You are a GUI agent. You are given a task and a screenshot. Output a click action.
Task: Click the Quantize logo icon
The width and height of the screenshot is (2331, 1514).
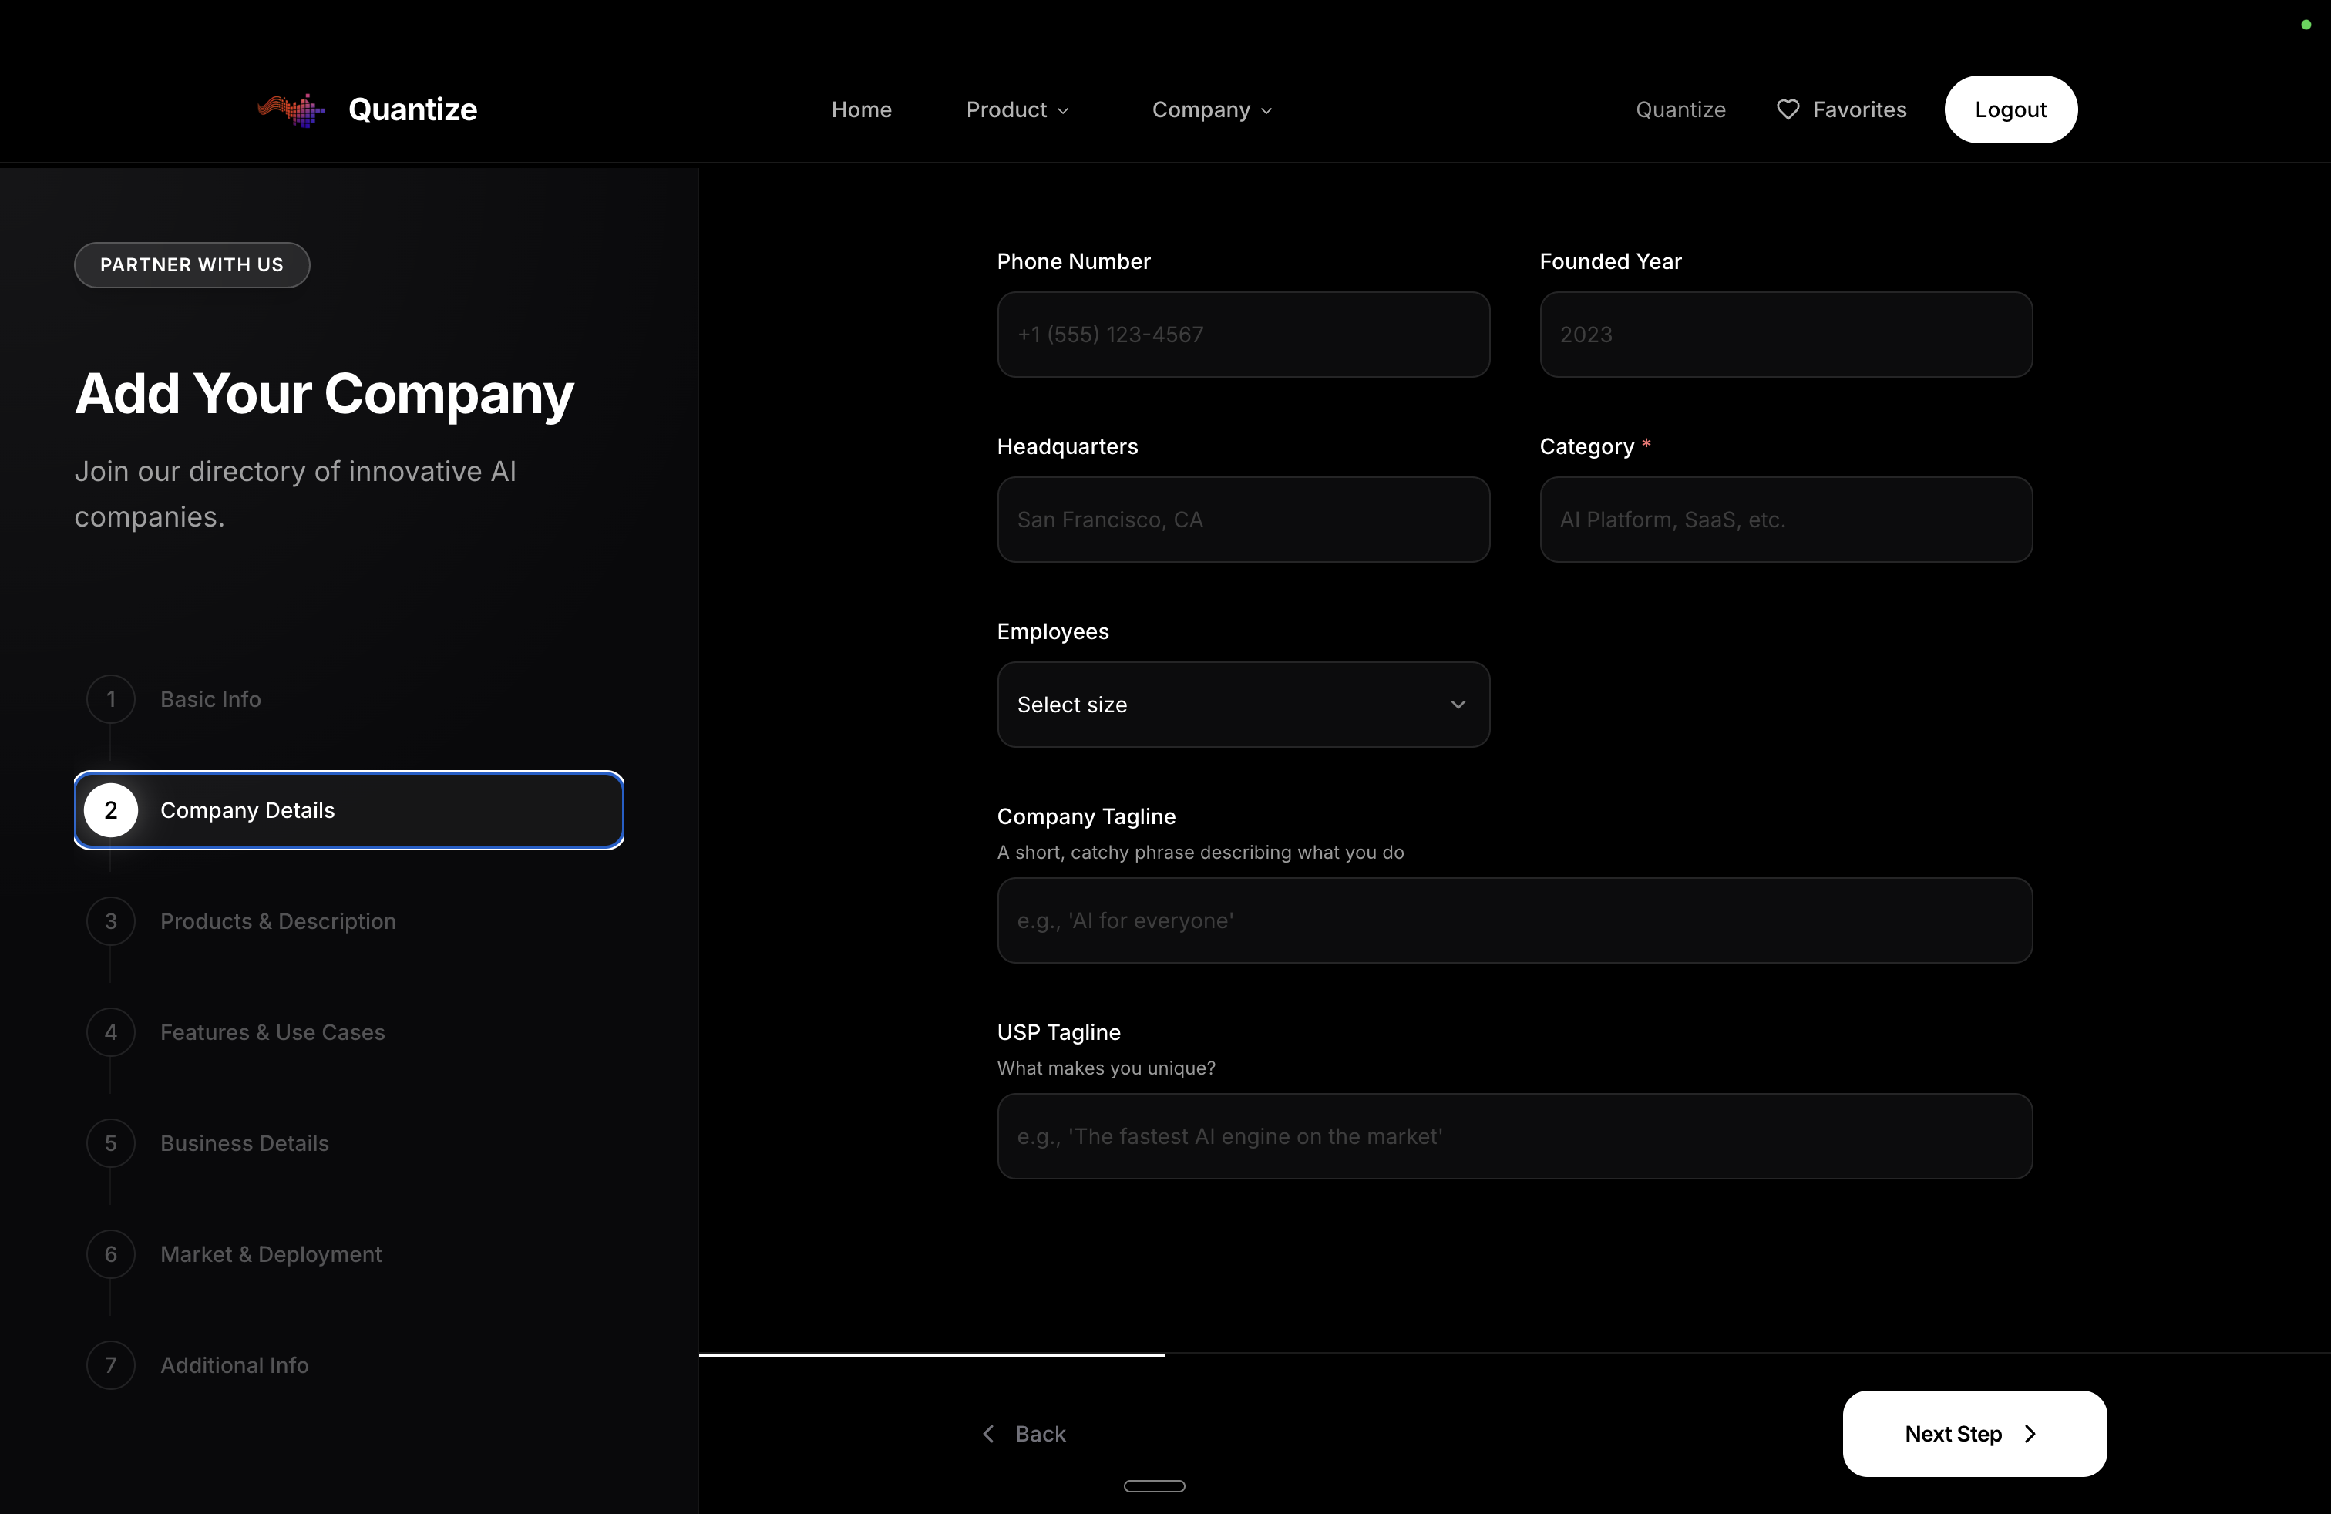[x=290, y=109]
